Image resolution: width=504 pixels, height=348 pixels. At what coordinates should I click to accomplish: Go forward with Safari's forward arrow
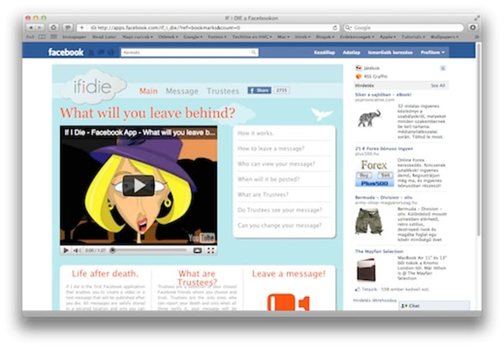pos(40,27)
